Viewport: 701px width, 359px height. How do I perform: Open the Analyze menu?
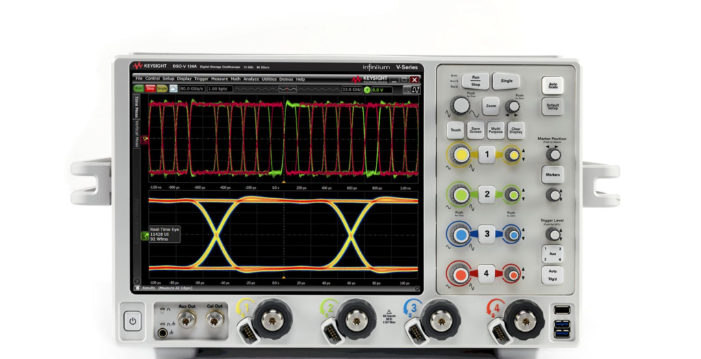[x=251, y=79]
